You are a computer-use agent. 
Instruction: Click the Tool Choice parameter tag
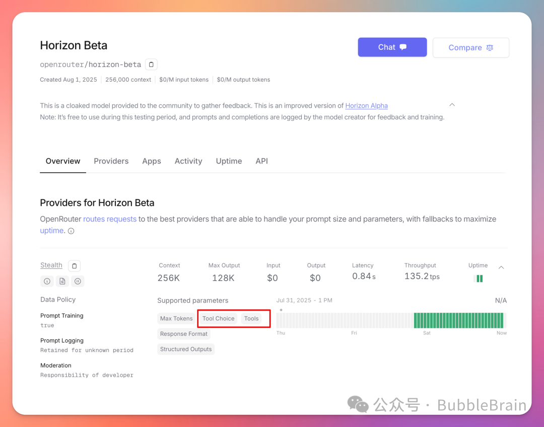point(218,318)
